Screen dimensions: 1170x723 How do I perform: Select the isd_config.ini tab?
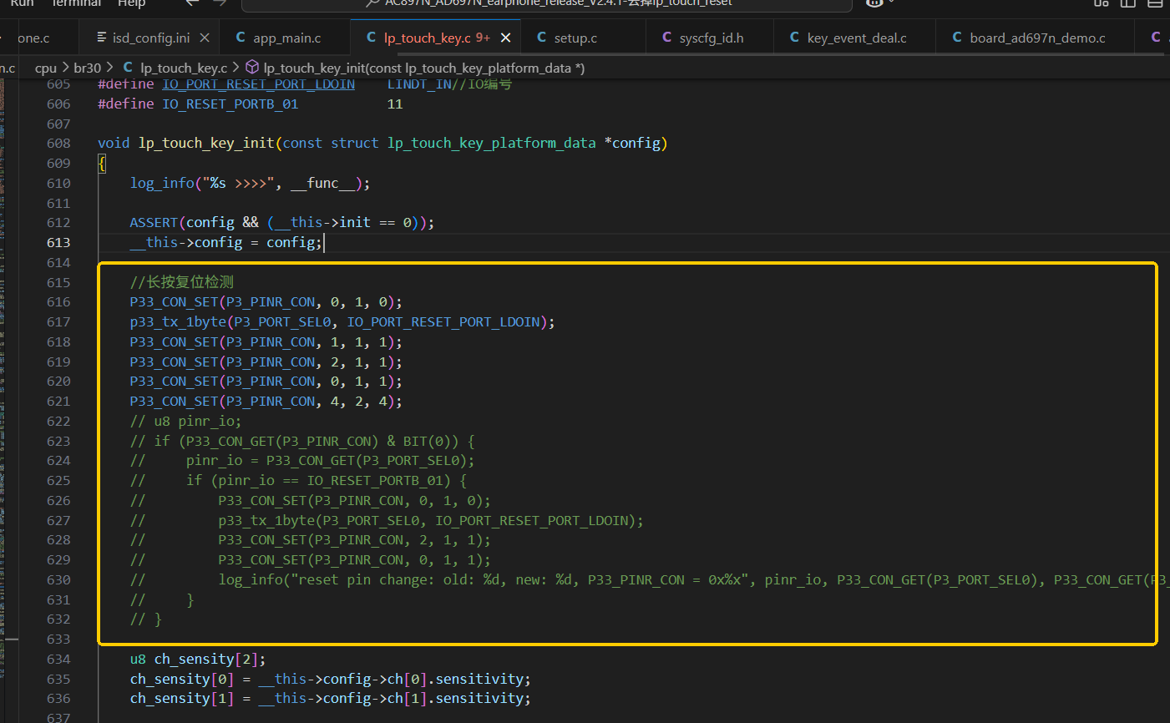tap(151, 38)
